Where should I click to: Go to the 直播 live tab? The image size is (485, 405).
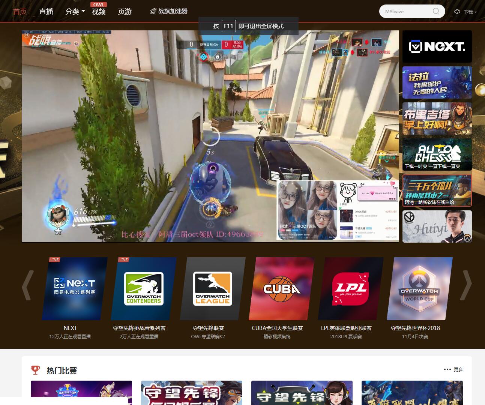coord(46,12)
